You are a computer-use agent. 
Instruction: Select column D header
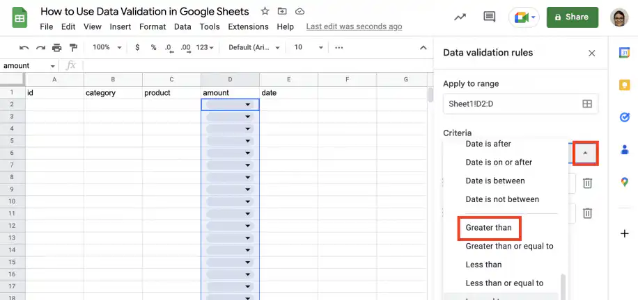pyautogui.click(x=231, y=80)
